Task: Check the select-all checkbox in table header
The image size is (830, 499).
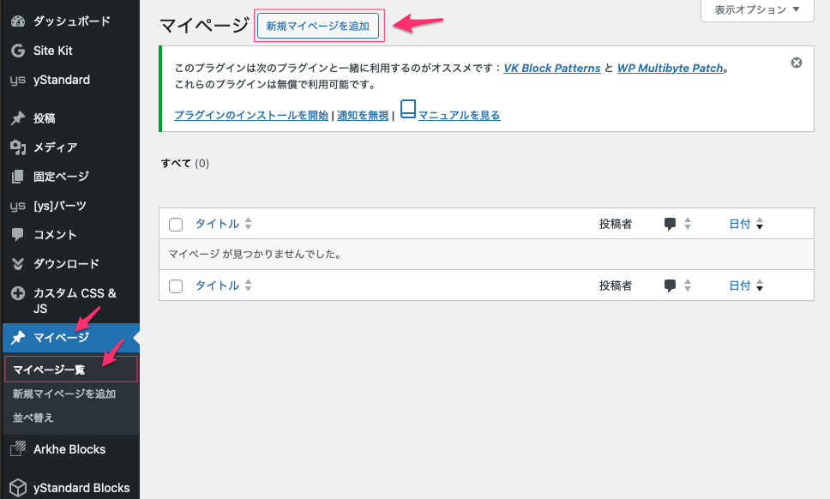Action: (177, 225)
